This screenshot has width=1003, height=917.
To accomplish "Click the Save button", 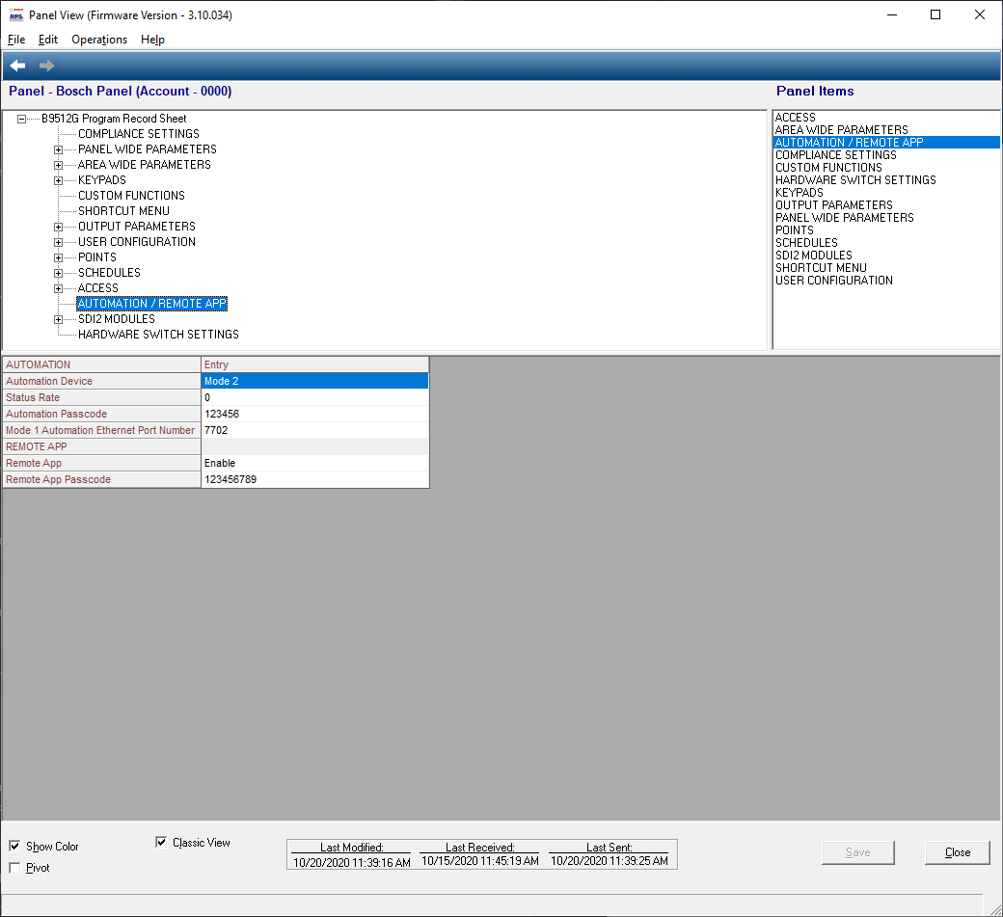I will click(857, 852).
